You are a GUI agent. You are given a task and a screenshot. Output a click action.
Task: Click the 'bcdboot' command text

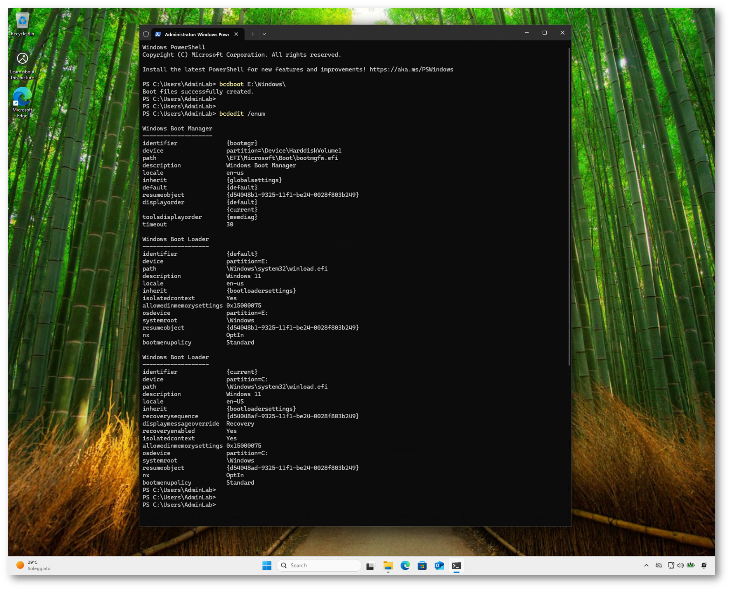231,84
